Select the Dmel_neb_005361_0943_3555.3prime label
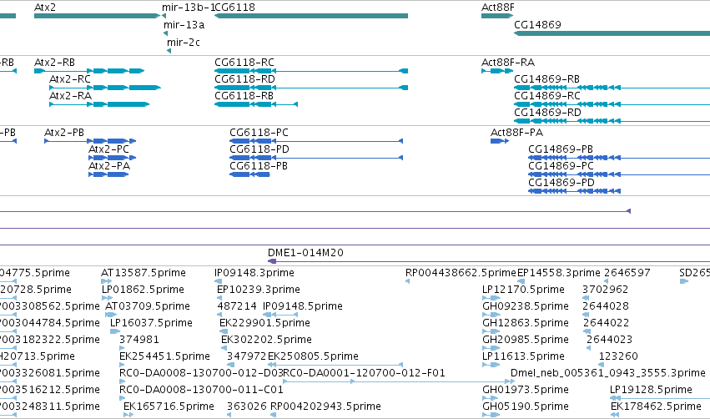Viewport: 710px width, 419px height. click(x=607, y=374)
